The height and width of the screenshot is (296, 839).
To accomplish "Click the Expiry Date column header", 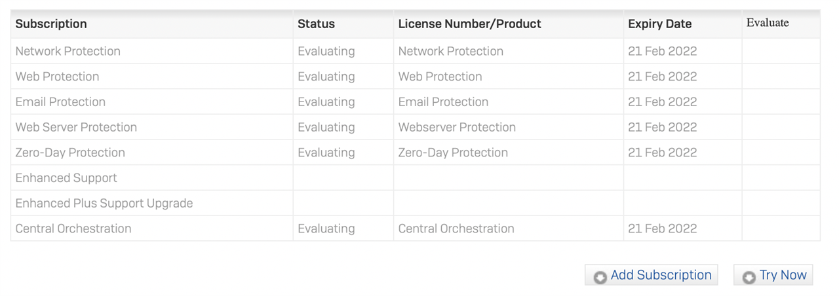I will point(659,24).
